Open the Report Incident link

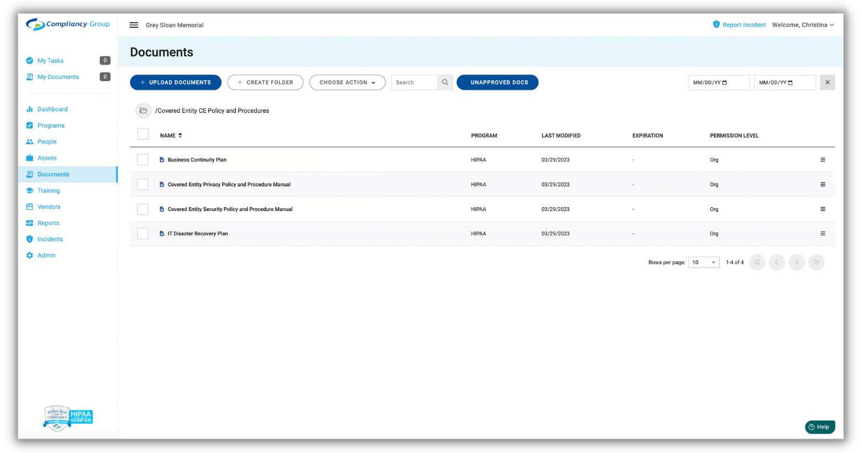(x=744, y=25)
